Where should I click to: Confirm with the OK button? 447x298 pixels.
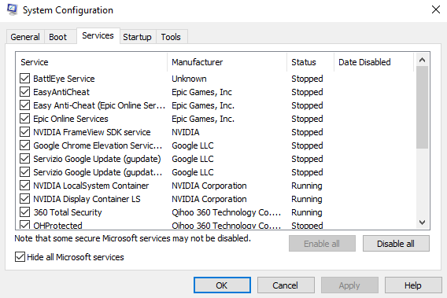coord(222,285)
